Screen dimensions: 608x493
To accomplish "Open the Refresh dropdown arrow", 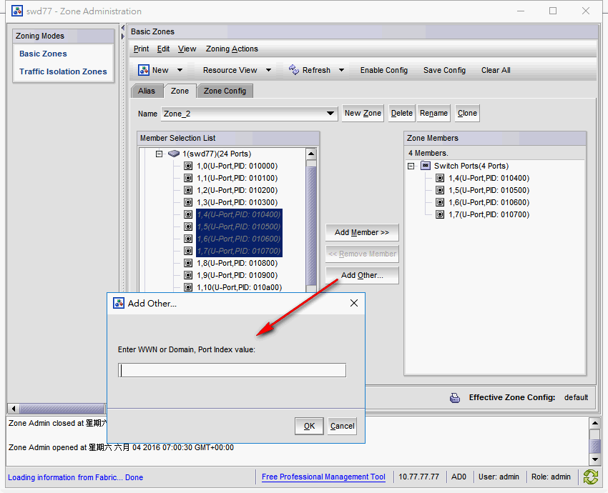I will (342, 70).
